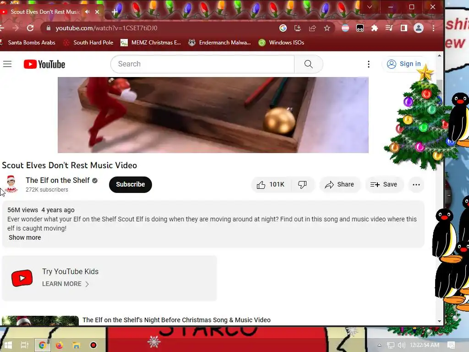
Task: Open File Explorer from the taskbar
Action: 76,345
